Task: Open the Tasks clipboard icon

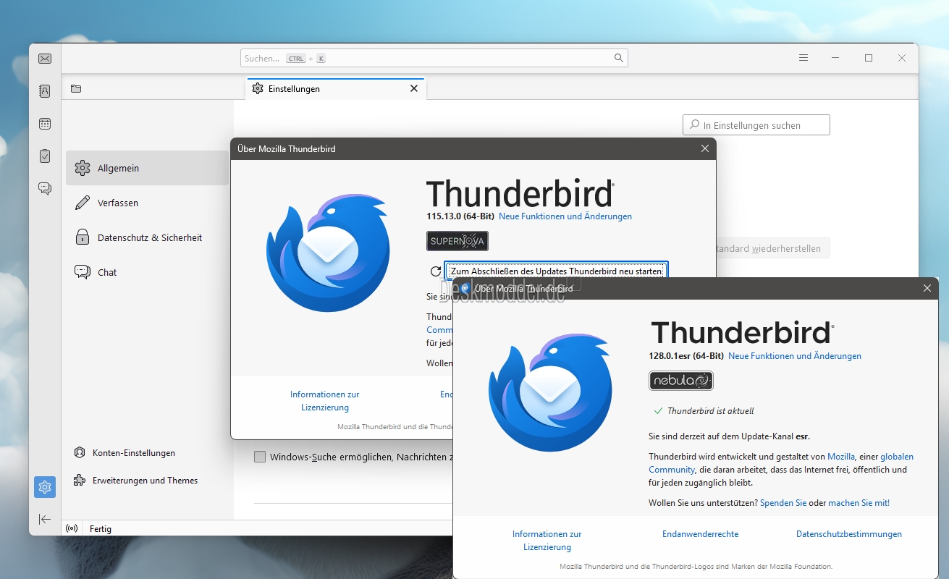Action: tap(45, 156)
